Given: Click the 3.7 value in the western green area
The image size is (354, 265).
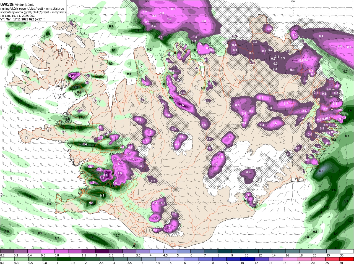Looking at the screenshot, I should tap(102, 179).
